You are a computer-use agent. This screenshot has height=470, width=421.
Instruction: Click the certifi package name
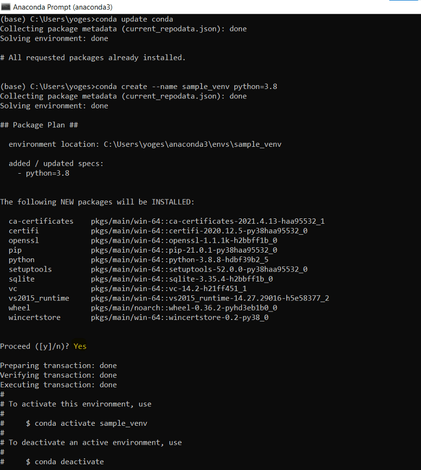[24, 231]
